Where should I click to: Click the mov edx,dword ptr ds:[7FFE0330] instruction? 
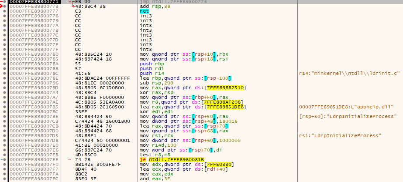point(187,164)
